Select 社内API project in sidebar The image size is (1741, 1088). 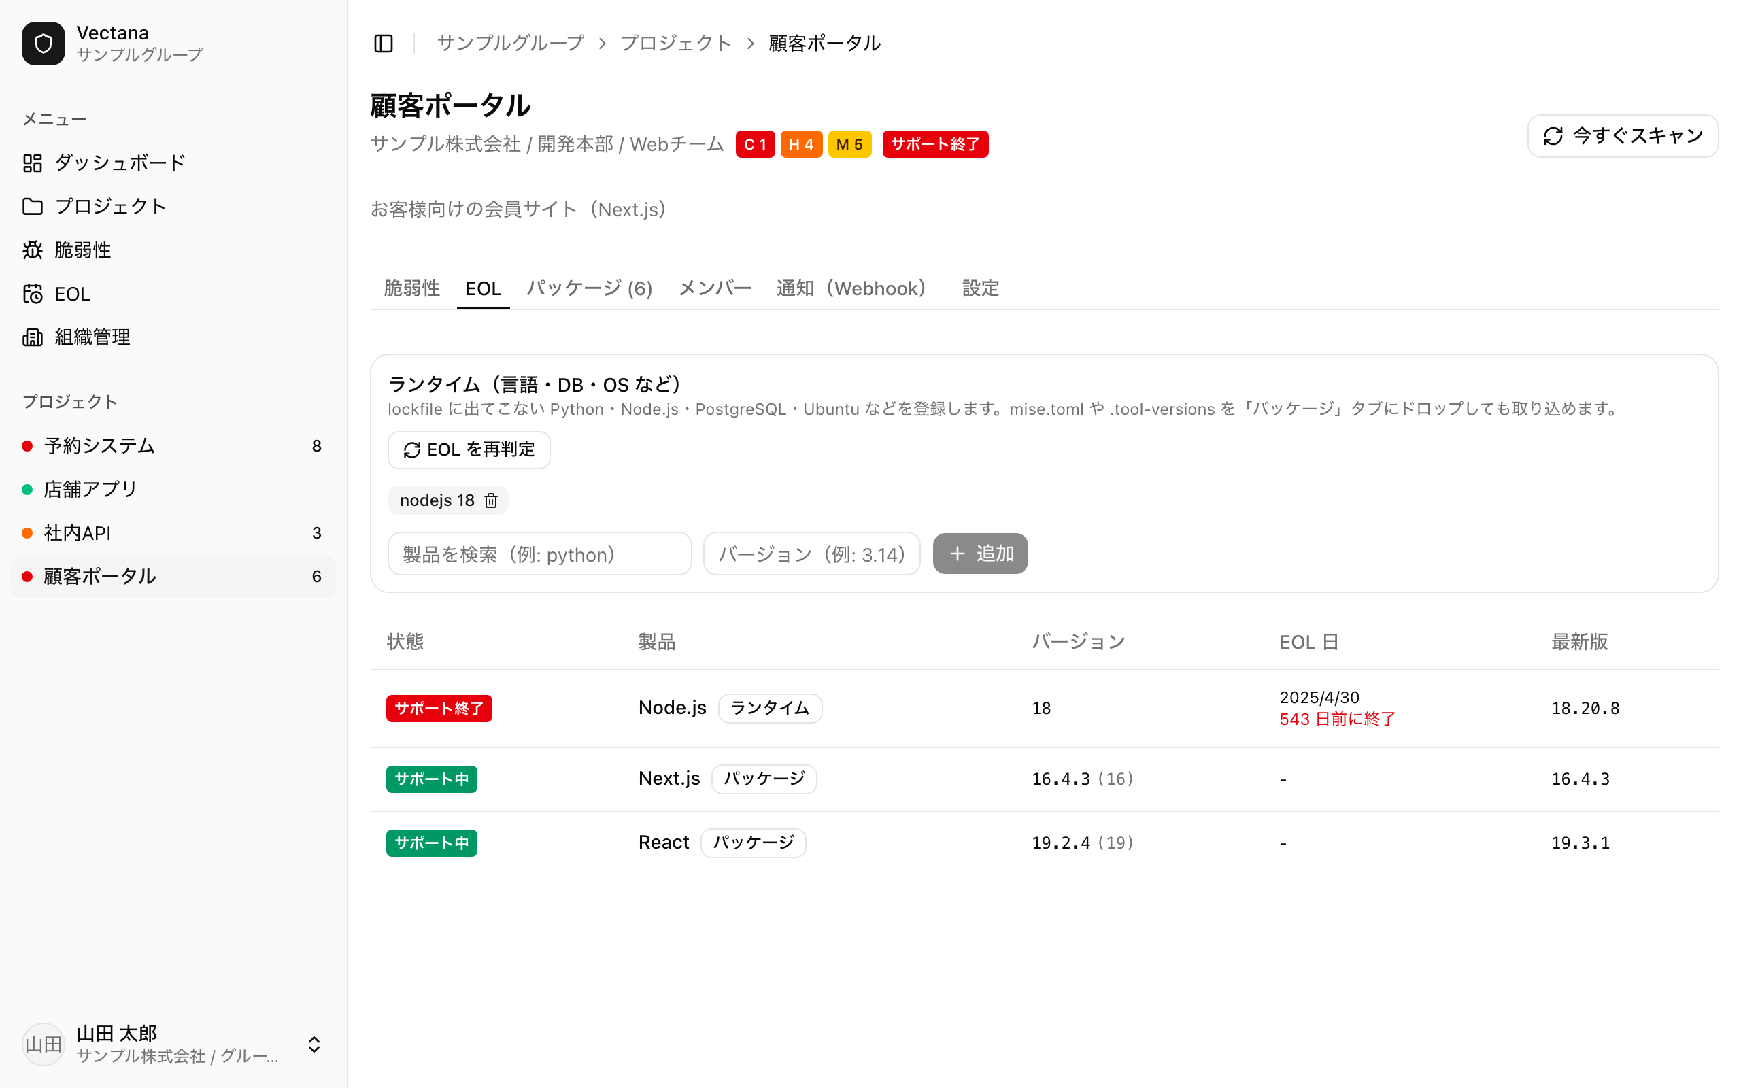(173, 533)
